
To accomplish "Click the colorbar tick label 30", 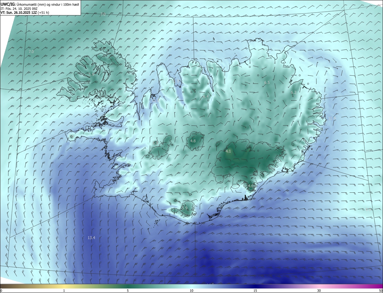I will point(319,291).
